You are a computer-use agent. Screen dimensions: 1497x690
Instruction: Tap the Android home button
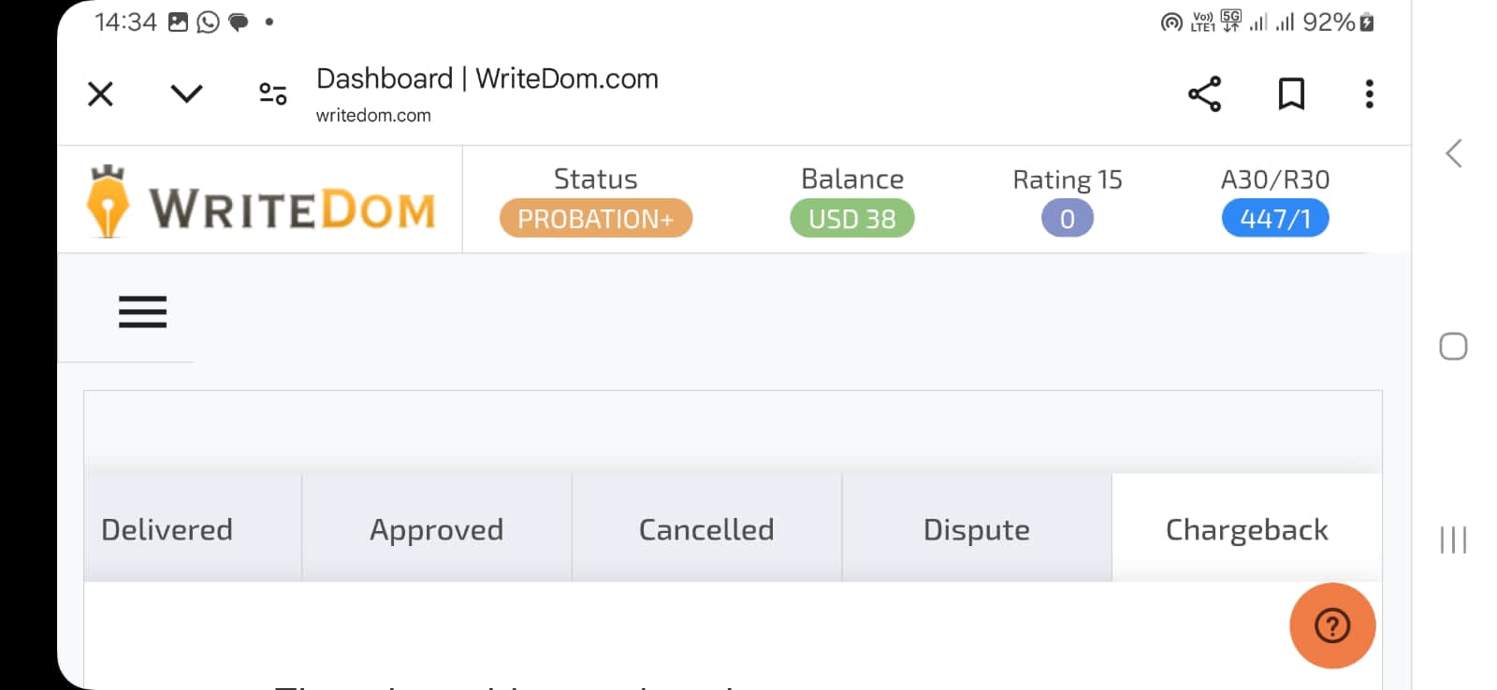click(x=1453, y=347)
